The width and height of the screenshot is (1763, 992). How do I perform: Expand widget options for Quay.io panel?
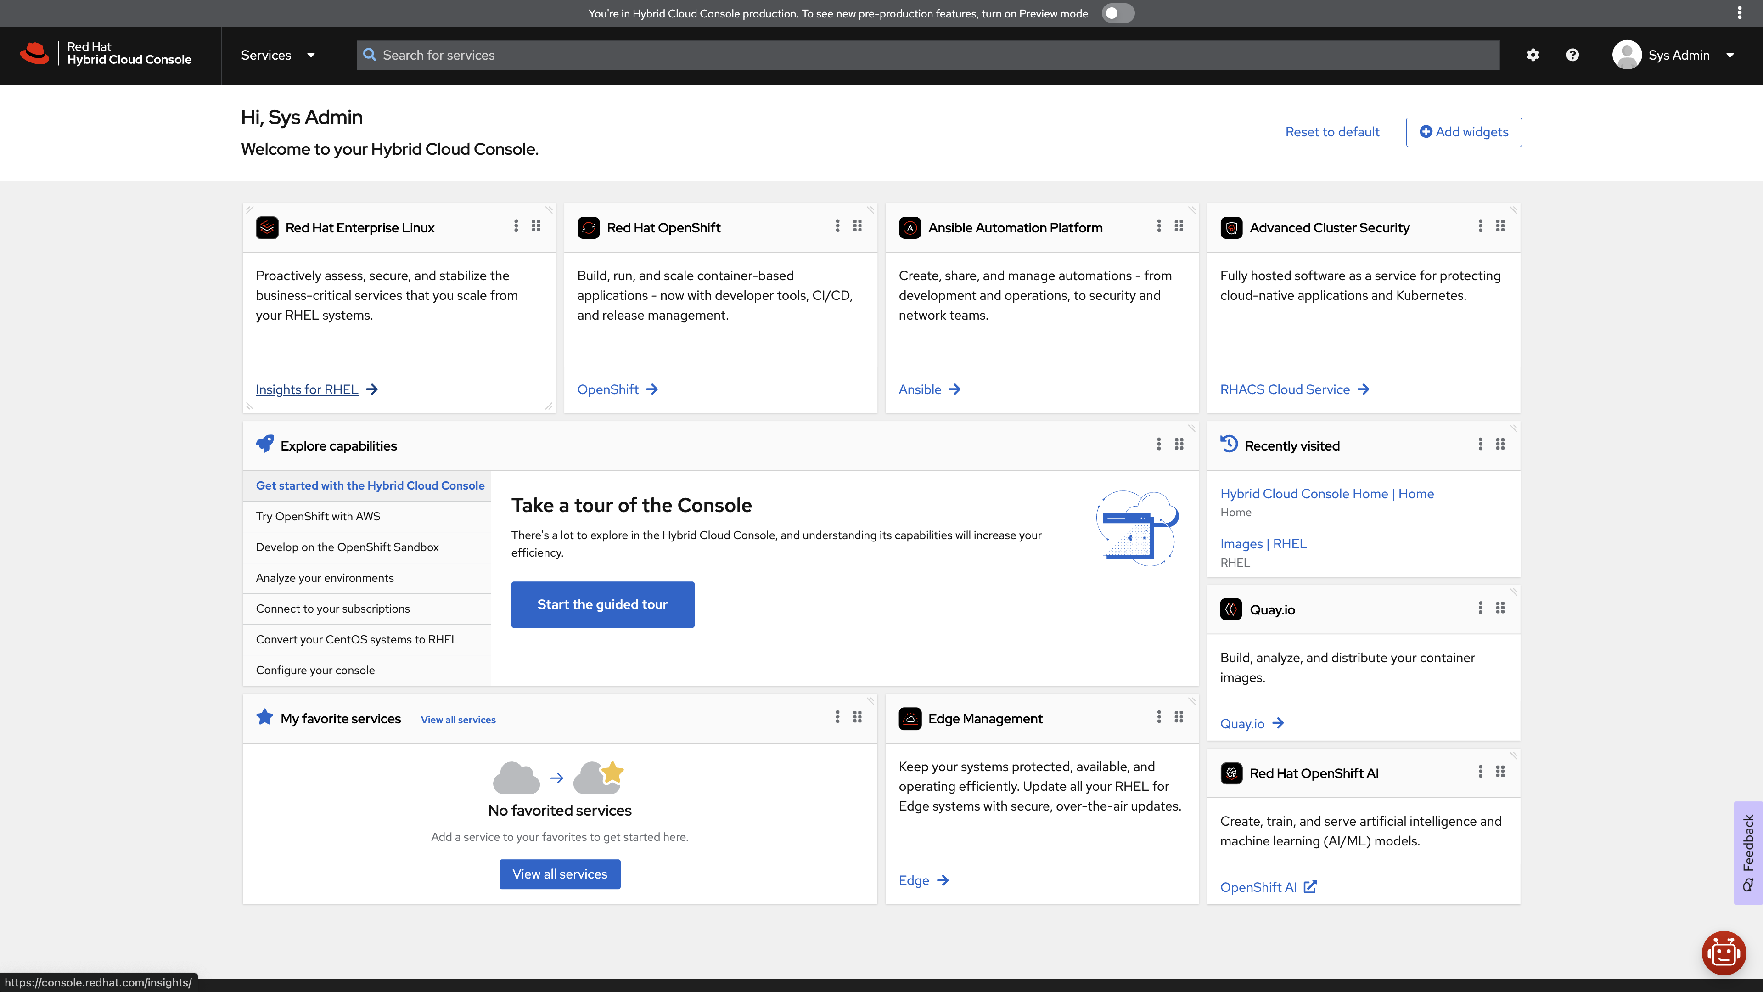1480,608
